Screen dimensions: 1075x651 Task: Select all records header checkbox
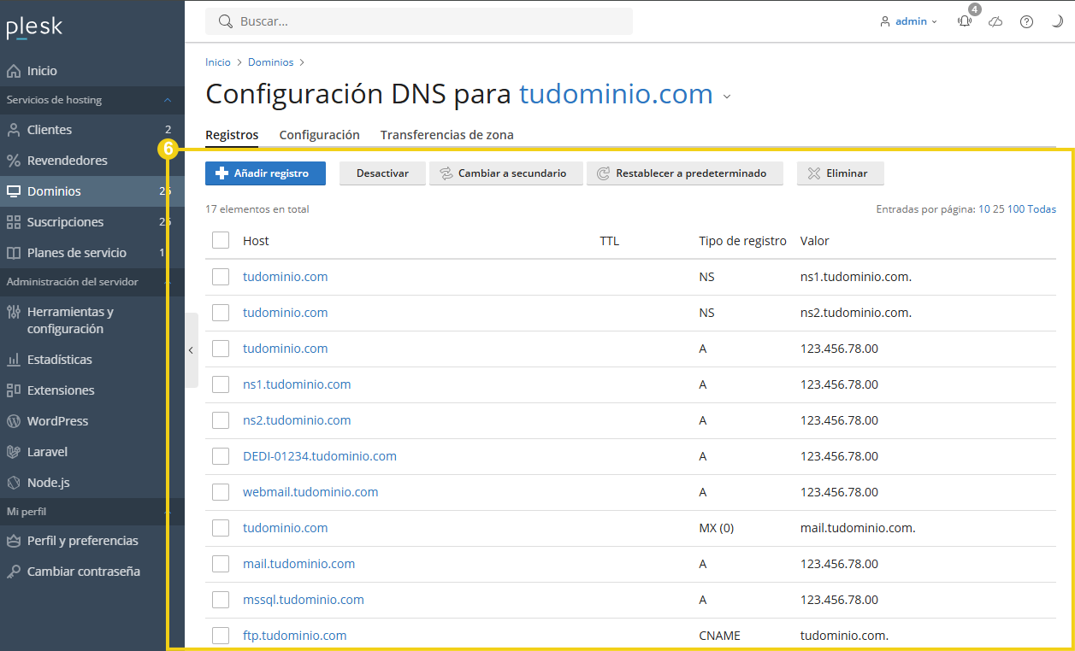(x=221, y=240)
